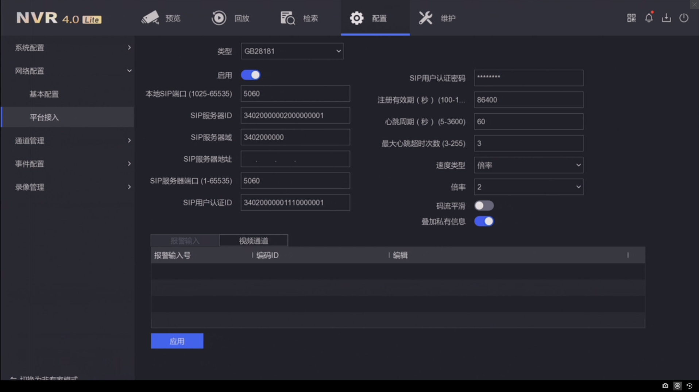
Task: Enable the 码流平滑 toggle
Action: pyautogui.click(x=484, y=206)
